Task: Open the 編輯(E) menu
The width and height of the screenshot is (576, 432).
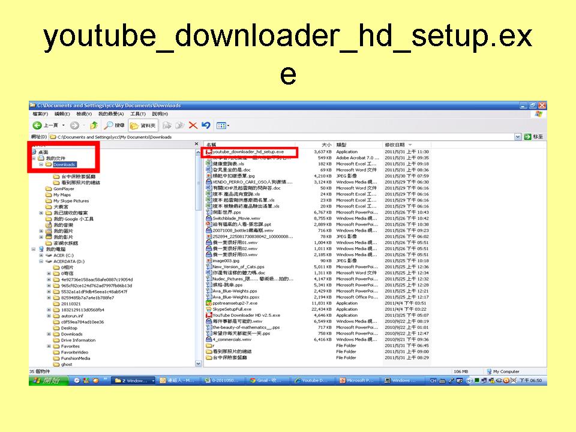Action: 62,114
